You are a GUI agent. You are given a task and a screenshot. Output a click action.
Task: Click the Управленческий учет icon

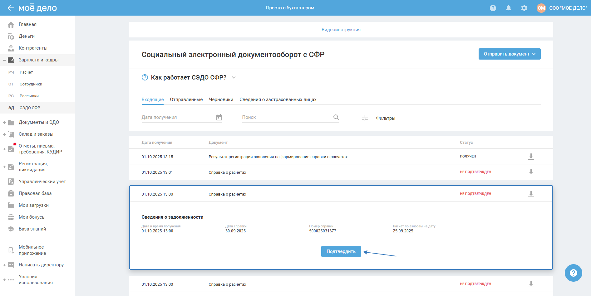click(x=11, y=182)
